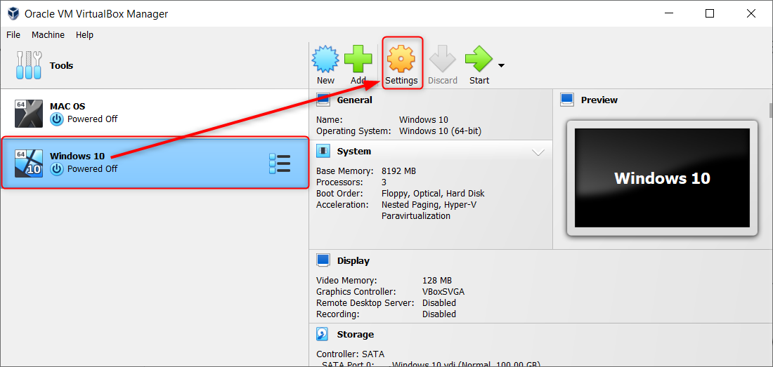Click Boot Order Floppy, Optical, Hard Disk
The image size is (773, 367).
pyautogui.click(x=433, y=194)
